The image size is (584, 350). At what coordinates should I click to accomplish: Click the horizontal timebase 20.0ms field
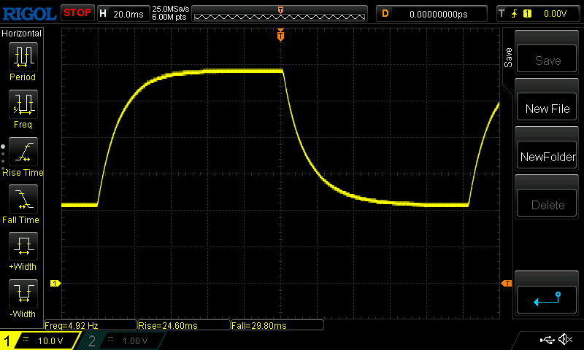128,13
